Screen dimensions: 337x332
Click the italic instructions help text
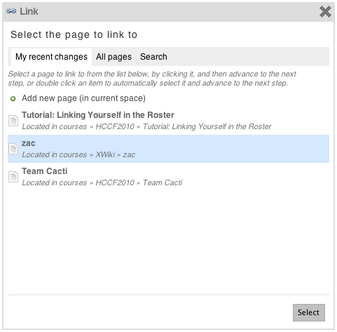tap(152, 79)
